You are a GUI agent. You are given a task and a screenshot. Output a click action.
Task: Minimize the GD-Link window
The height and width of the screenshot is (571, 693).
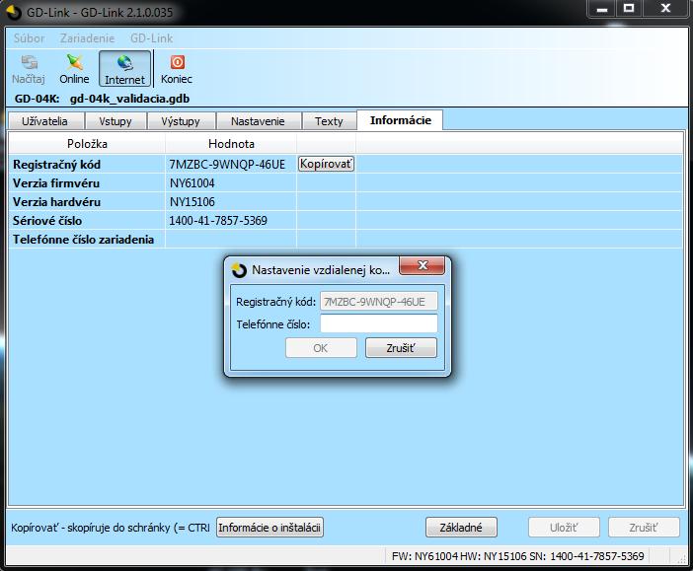tap(602, 9)
